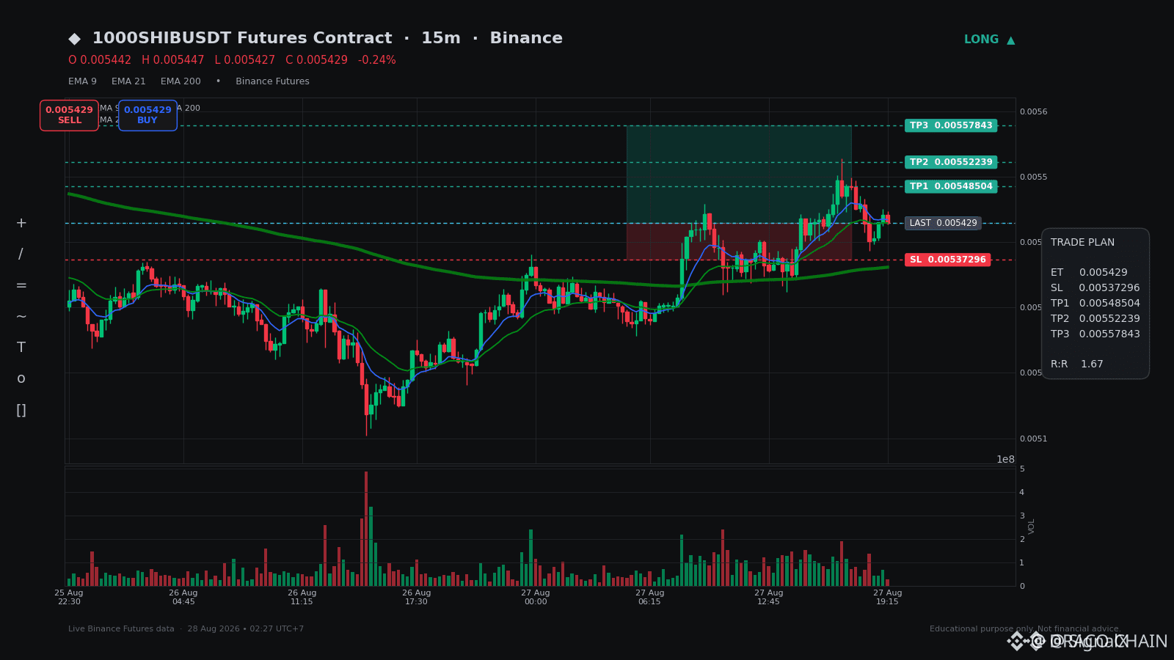The width and height of the screenshot is (1174, 660).
Task: Click the 0.0056 price axis label
Action: click(x=1034, y=111)
